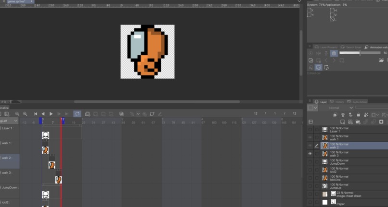Click the game sprites document tab

tap(20, 1)
